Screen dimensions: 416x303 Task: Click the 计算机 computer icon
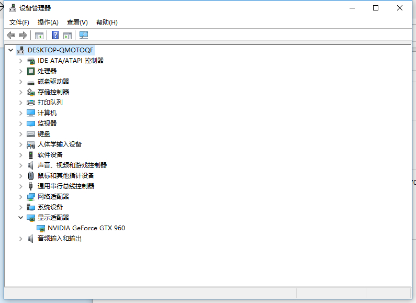point(31,113)
